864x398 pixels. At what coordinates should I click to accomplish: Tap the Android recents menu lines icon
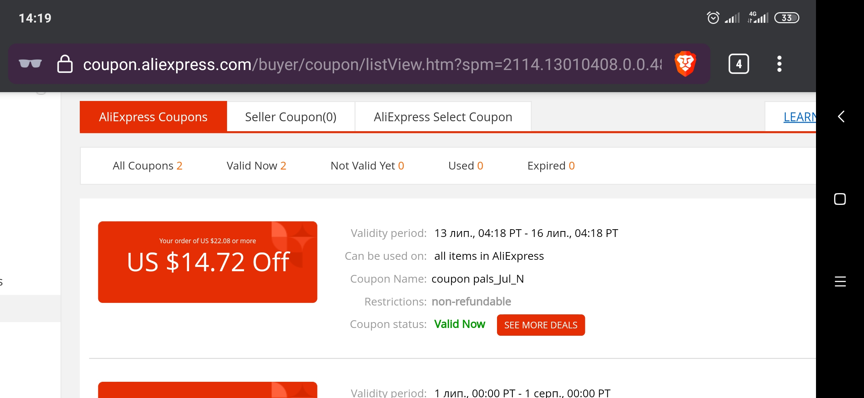tap(840, 282)
